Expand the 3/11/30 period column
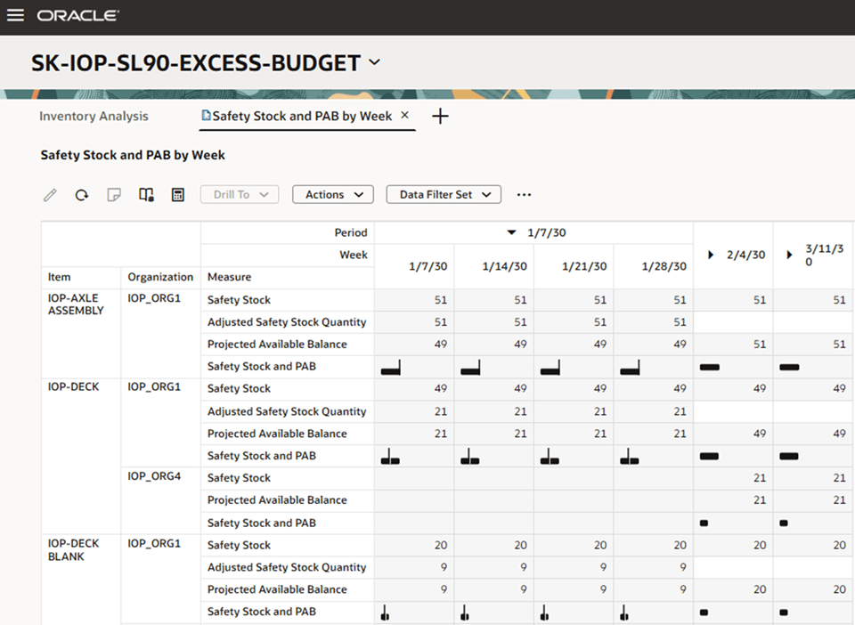The image size is (855, 625). tap(789, 255)
